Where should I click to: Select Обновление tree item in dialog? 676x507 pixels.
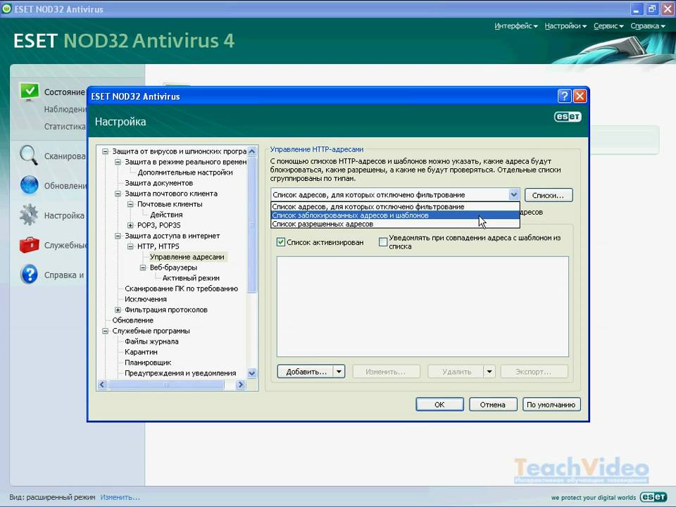pyautogui.click(x=133, y=320)
